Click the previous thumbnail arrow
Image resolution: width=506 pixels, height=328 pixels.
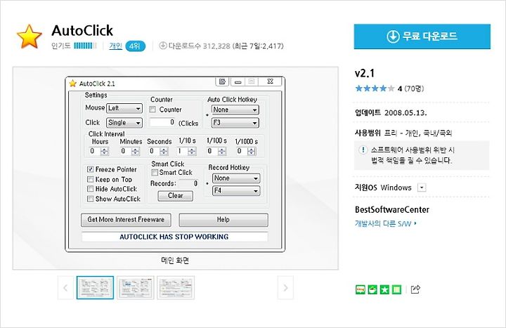[65, 288]
